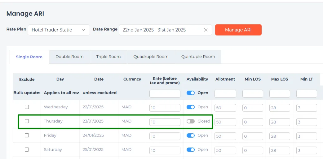The height and width of the screenshot is (159, 323).
Task: Select the Allotment field for Wednesday
Action: click(x=225, y=108)
